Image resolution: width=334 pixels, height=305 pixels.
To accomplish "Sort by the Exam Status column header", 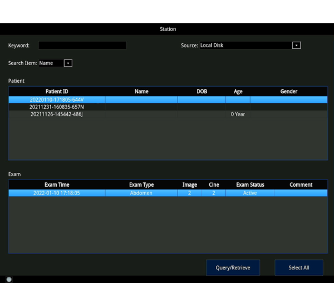I will tap(250, 185).
